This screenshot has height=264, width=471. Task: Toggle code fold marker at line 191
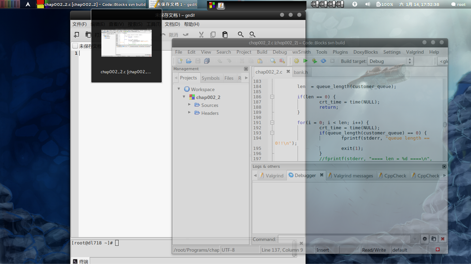pos(272,122)
